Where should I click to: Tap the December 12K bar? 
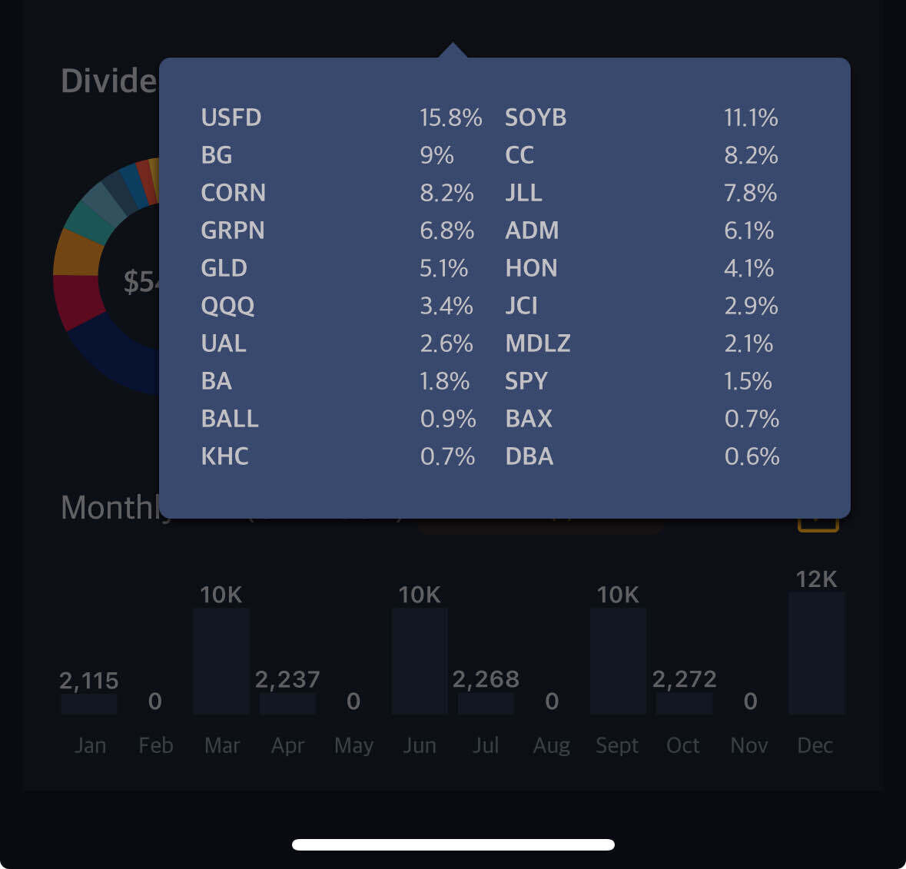click(x=816, y=653)
